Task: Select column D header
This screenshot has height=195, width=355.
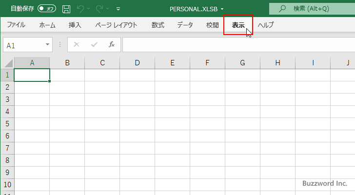Action: point(137,63)
